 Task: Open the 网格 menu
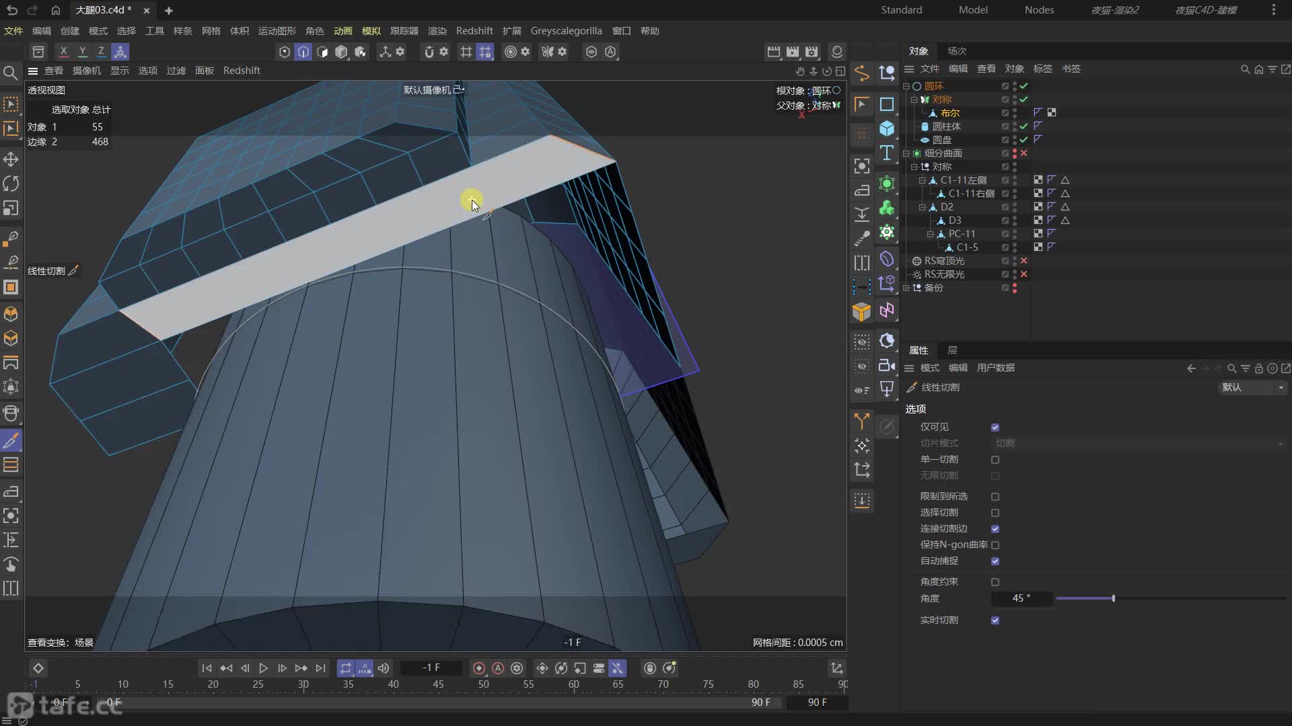[x=211, y=31]
